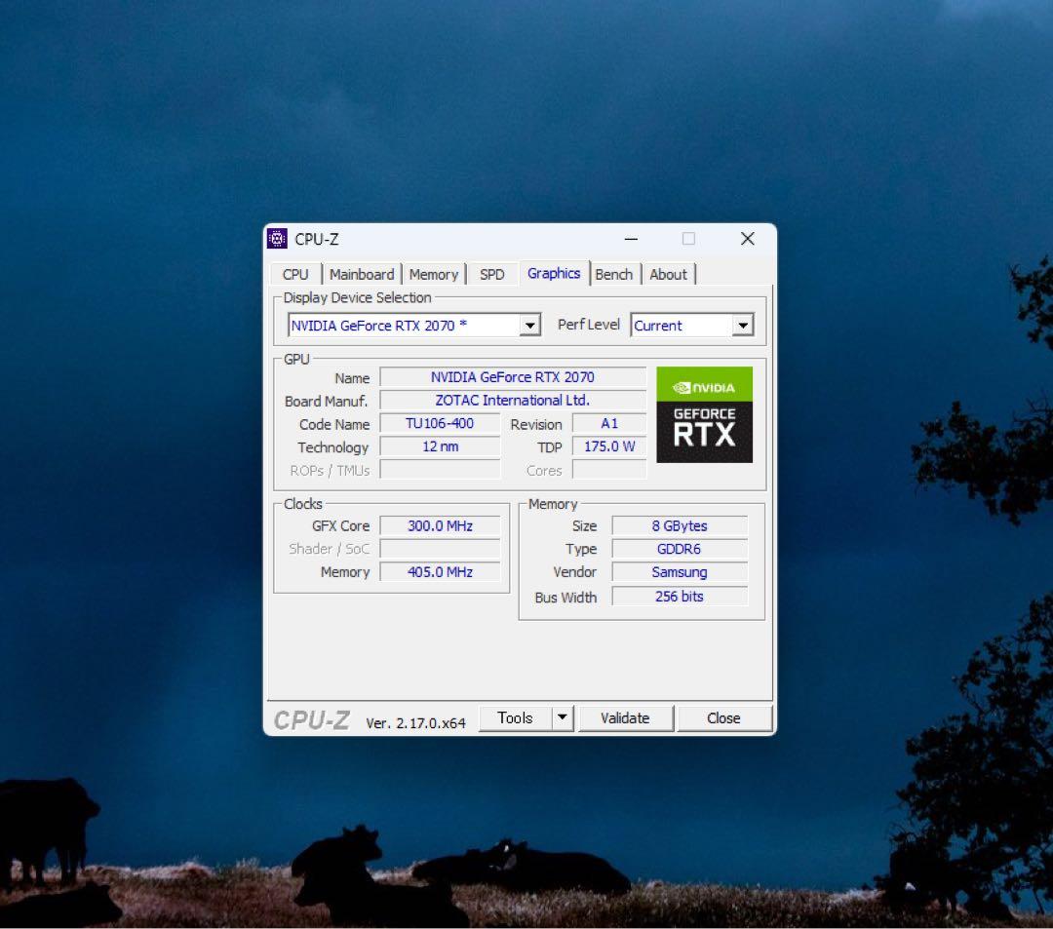Click the Validate button
The image size is (1053, 929).
click(x=626, y=716)
